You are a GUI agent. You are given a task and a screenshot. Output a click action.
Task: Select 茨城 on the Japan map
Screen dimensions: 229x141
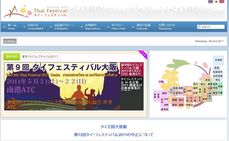[220, 86]
